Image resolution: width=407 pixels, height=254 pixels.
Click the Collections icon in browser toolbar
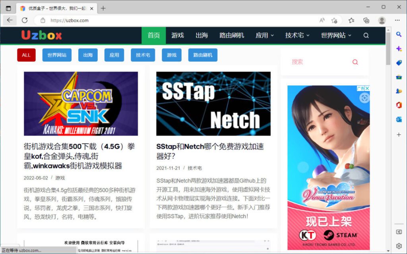366,20
